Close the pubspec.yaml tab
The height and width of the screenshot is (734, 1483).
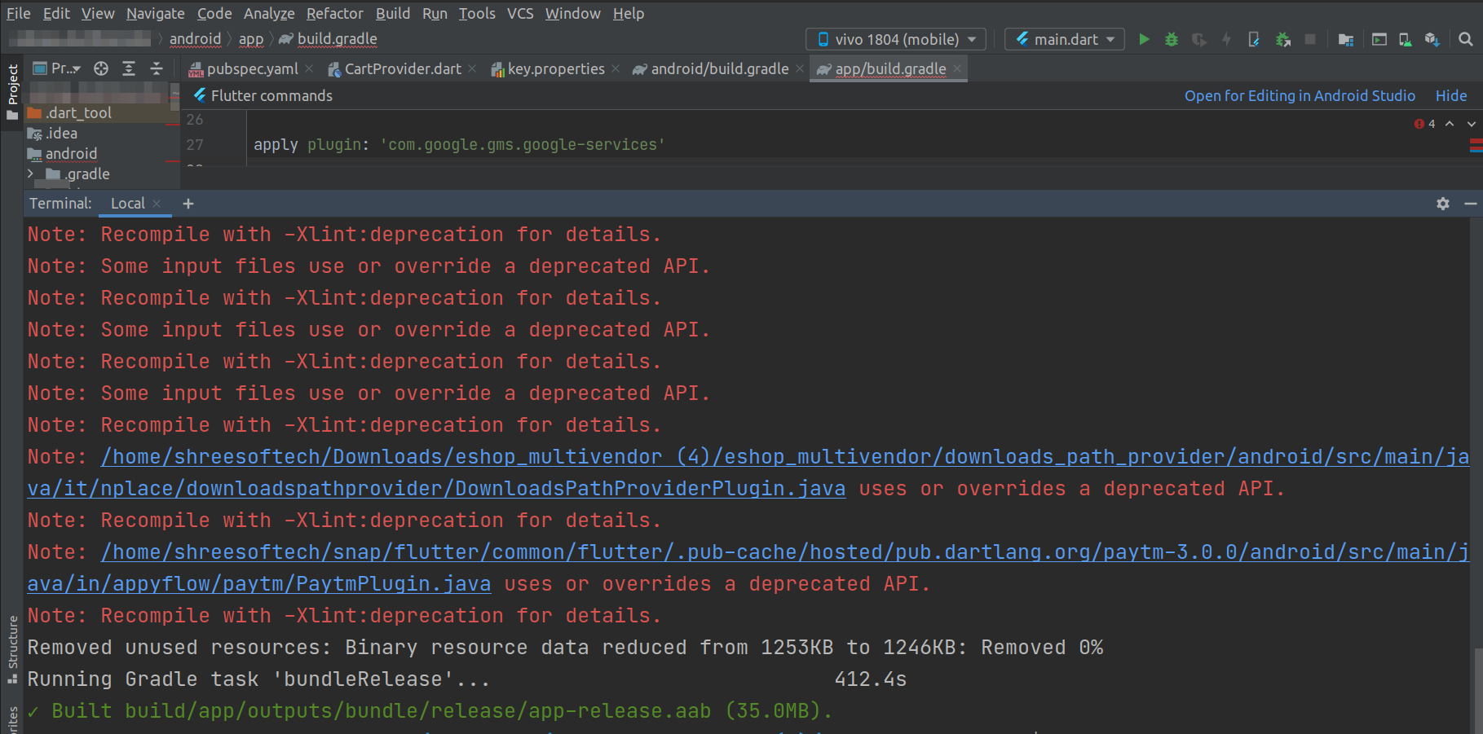(x=309, y=68)
